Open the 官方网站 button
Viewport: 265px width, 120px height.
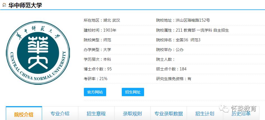pyautogui.click(x=95, y=92)
